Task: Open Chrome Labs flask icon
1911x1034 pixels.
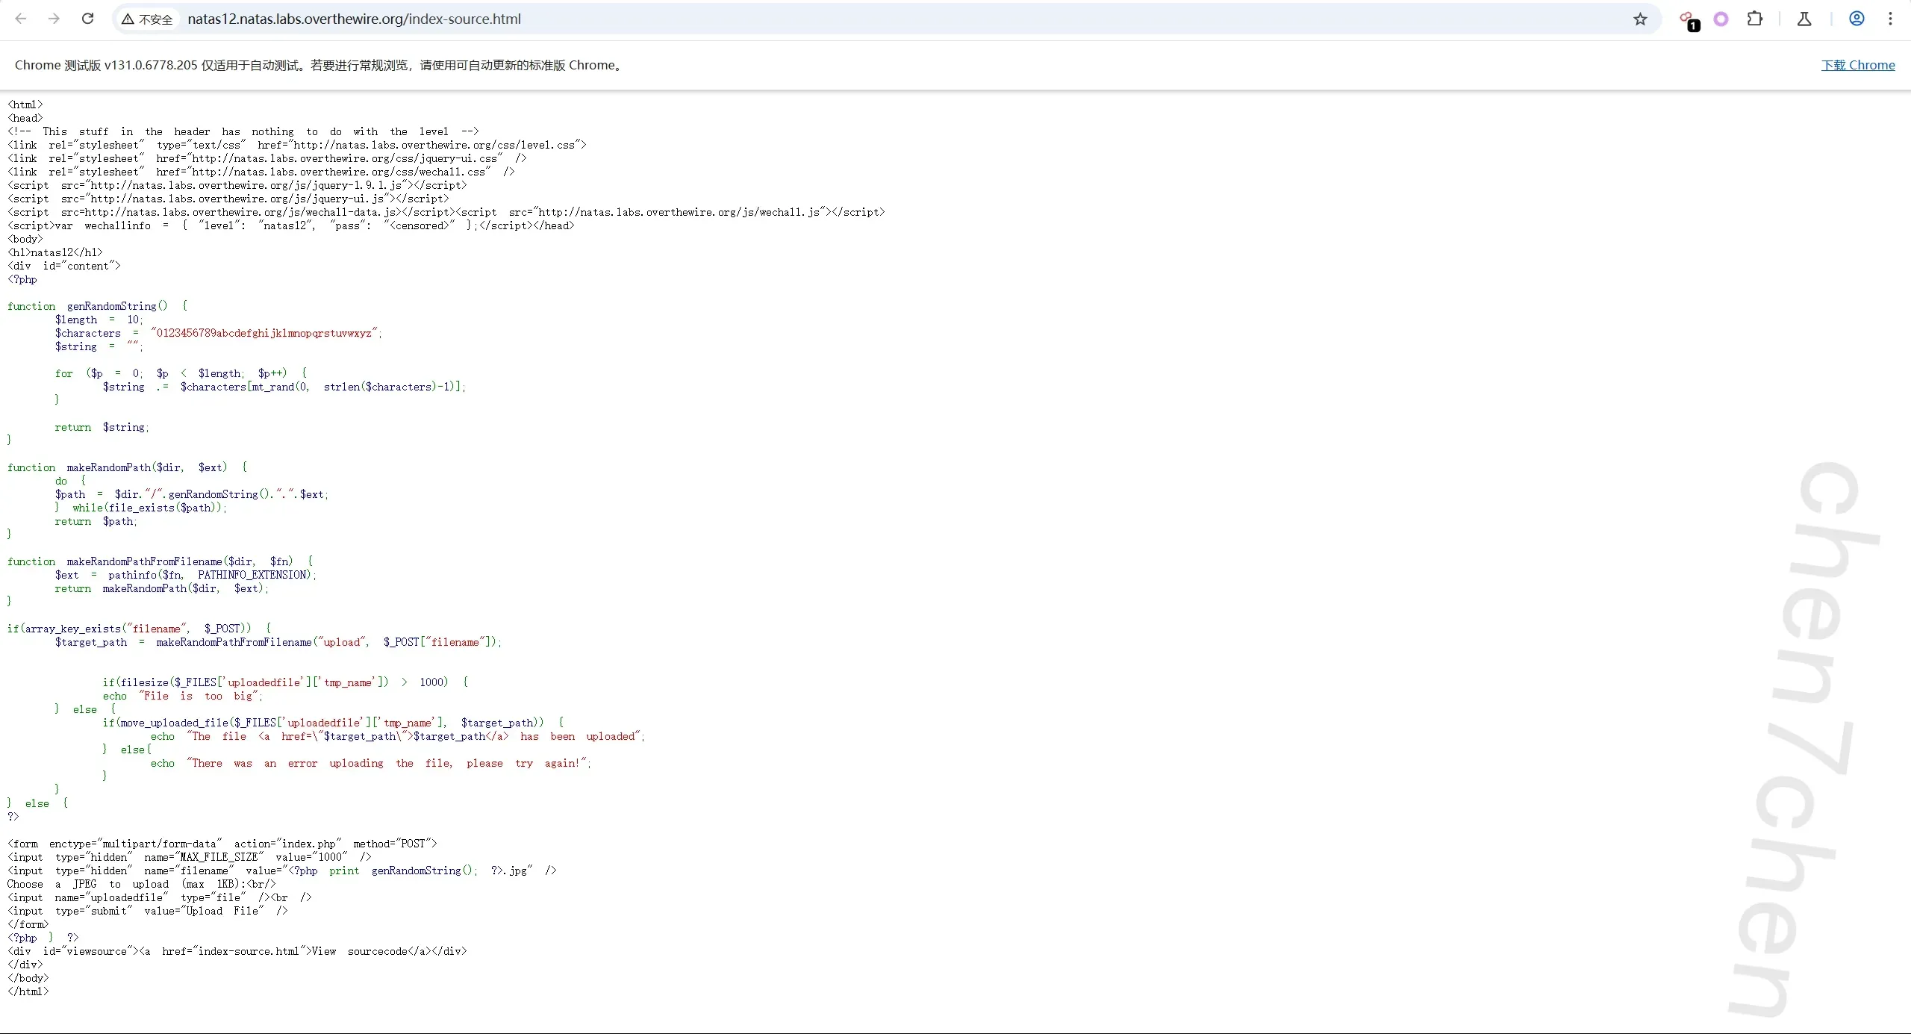Action: click(1804, 19)
